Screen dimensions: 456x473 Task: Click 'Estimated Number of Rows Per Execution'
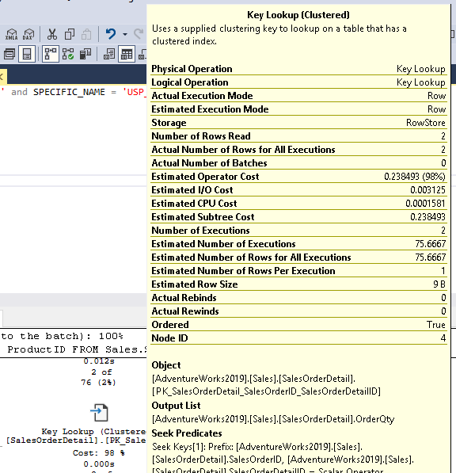(x=243, y=271)
